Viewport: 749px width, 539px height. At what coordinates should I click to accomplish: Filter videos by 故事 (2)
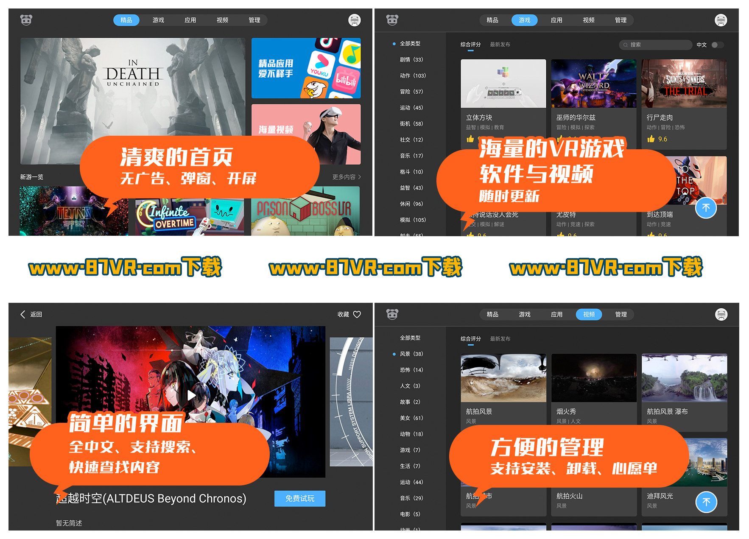(x=410, y=402)
